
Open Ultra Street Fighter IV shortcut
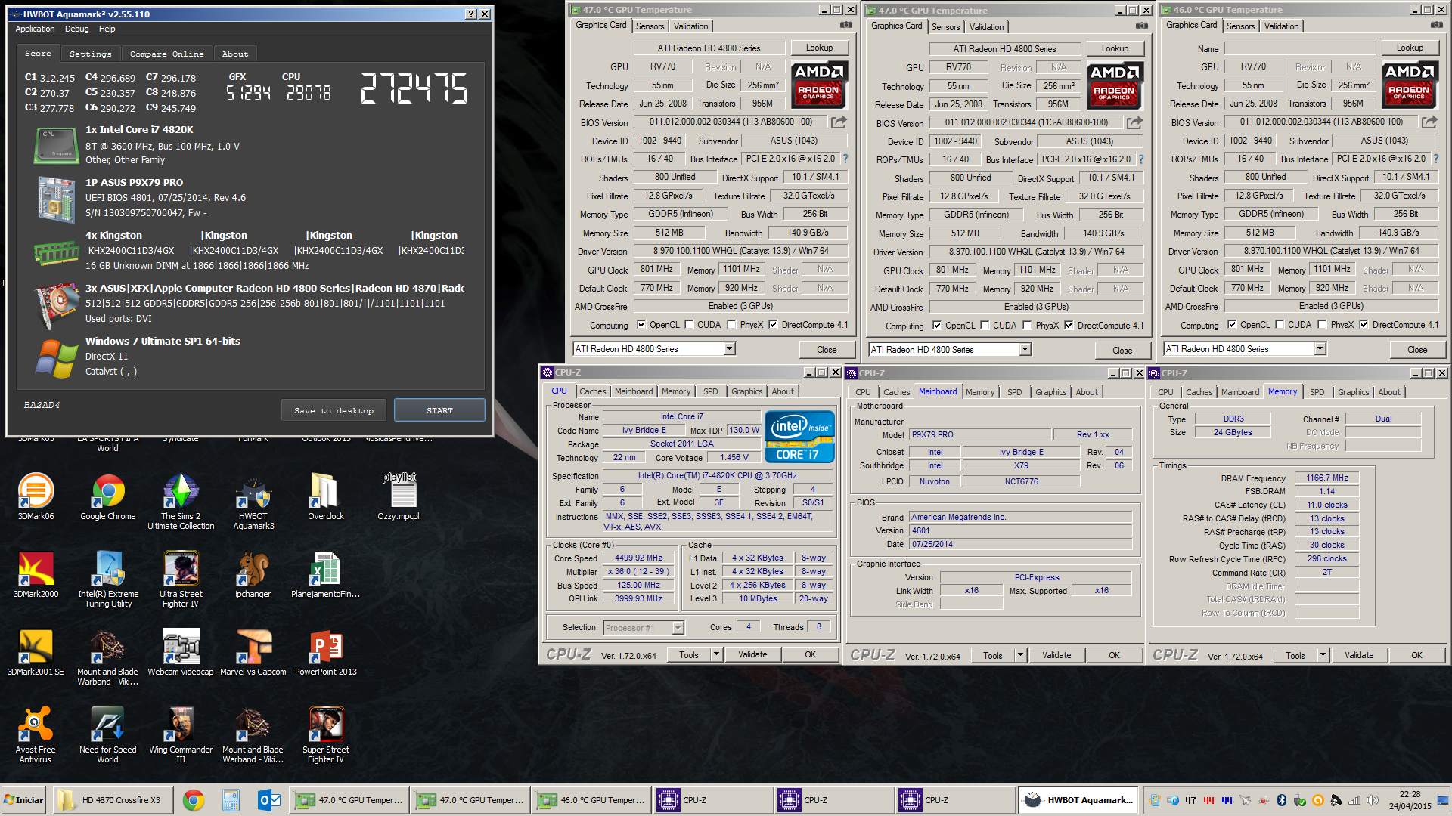coord(181,579)
